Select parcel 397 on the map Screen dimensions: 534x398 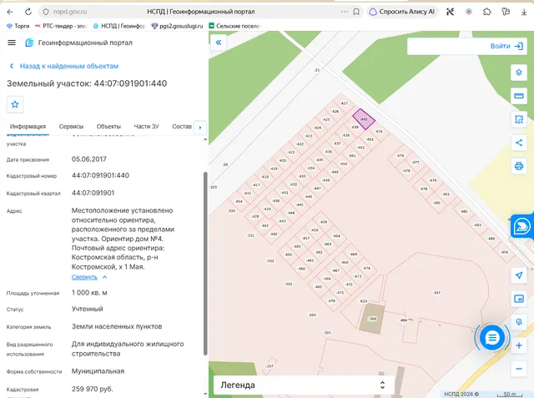point(436,293)
